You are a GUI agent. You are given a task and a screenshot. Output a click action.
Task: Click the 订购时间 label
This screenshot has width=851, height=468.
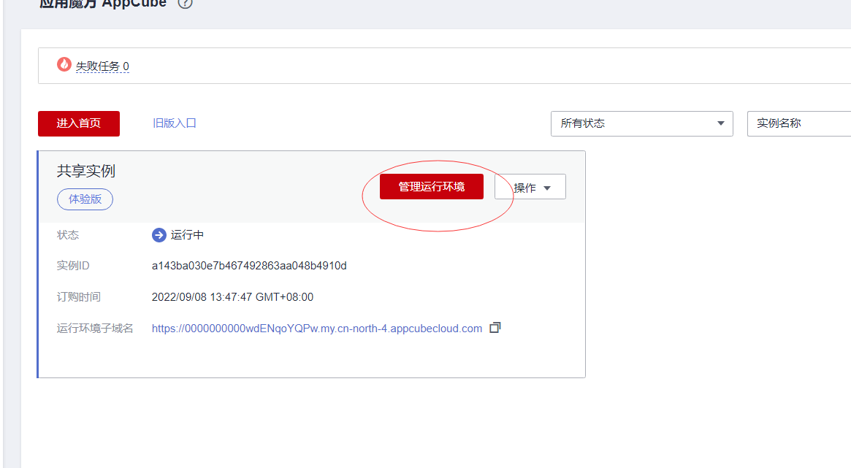point(79,297)
